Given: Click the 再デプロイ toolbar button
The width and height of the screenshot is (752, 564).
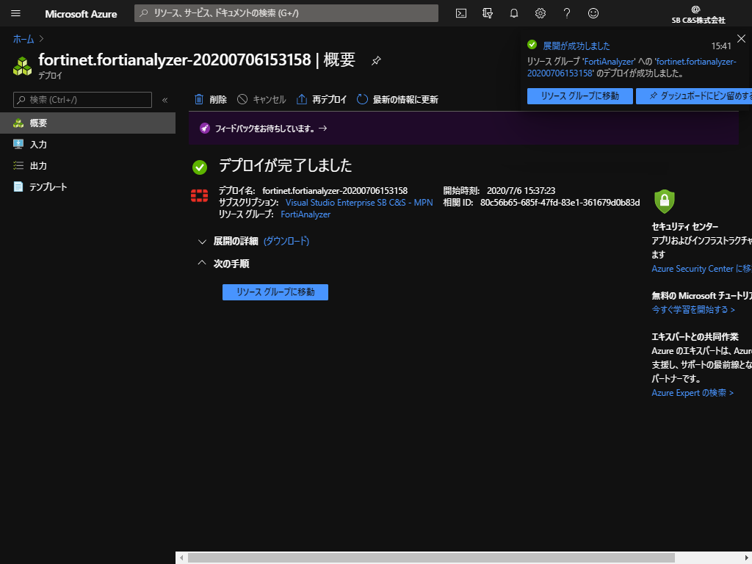Looking at the screenshot, I should [x=322, y=99].
